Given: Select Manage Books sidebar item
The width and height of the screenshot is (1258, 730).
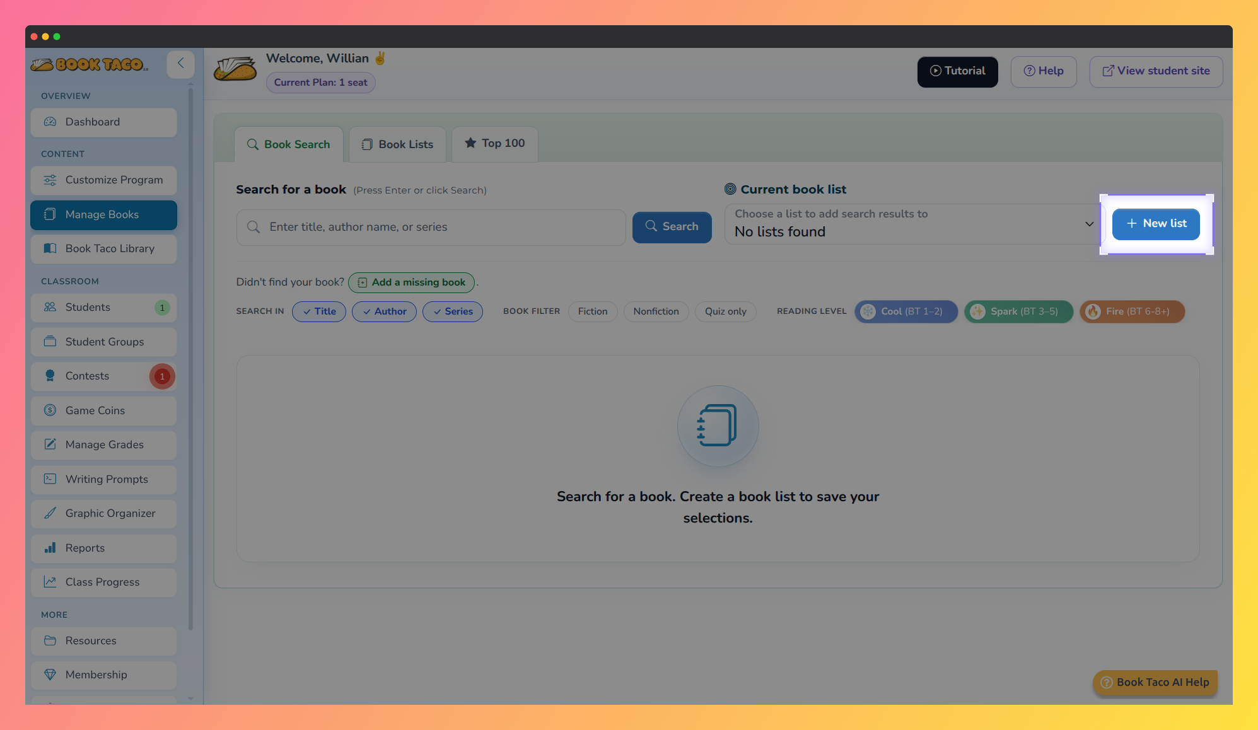Looking at the screenshot, I should (x=103, y=215).
